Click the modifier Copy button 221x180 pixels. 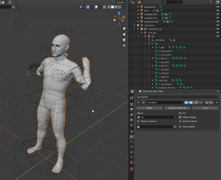coord(205,108)
